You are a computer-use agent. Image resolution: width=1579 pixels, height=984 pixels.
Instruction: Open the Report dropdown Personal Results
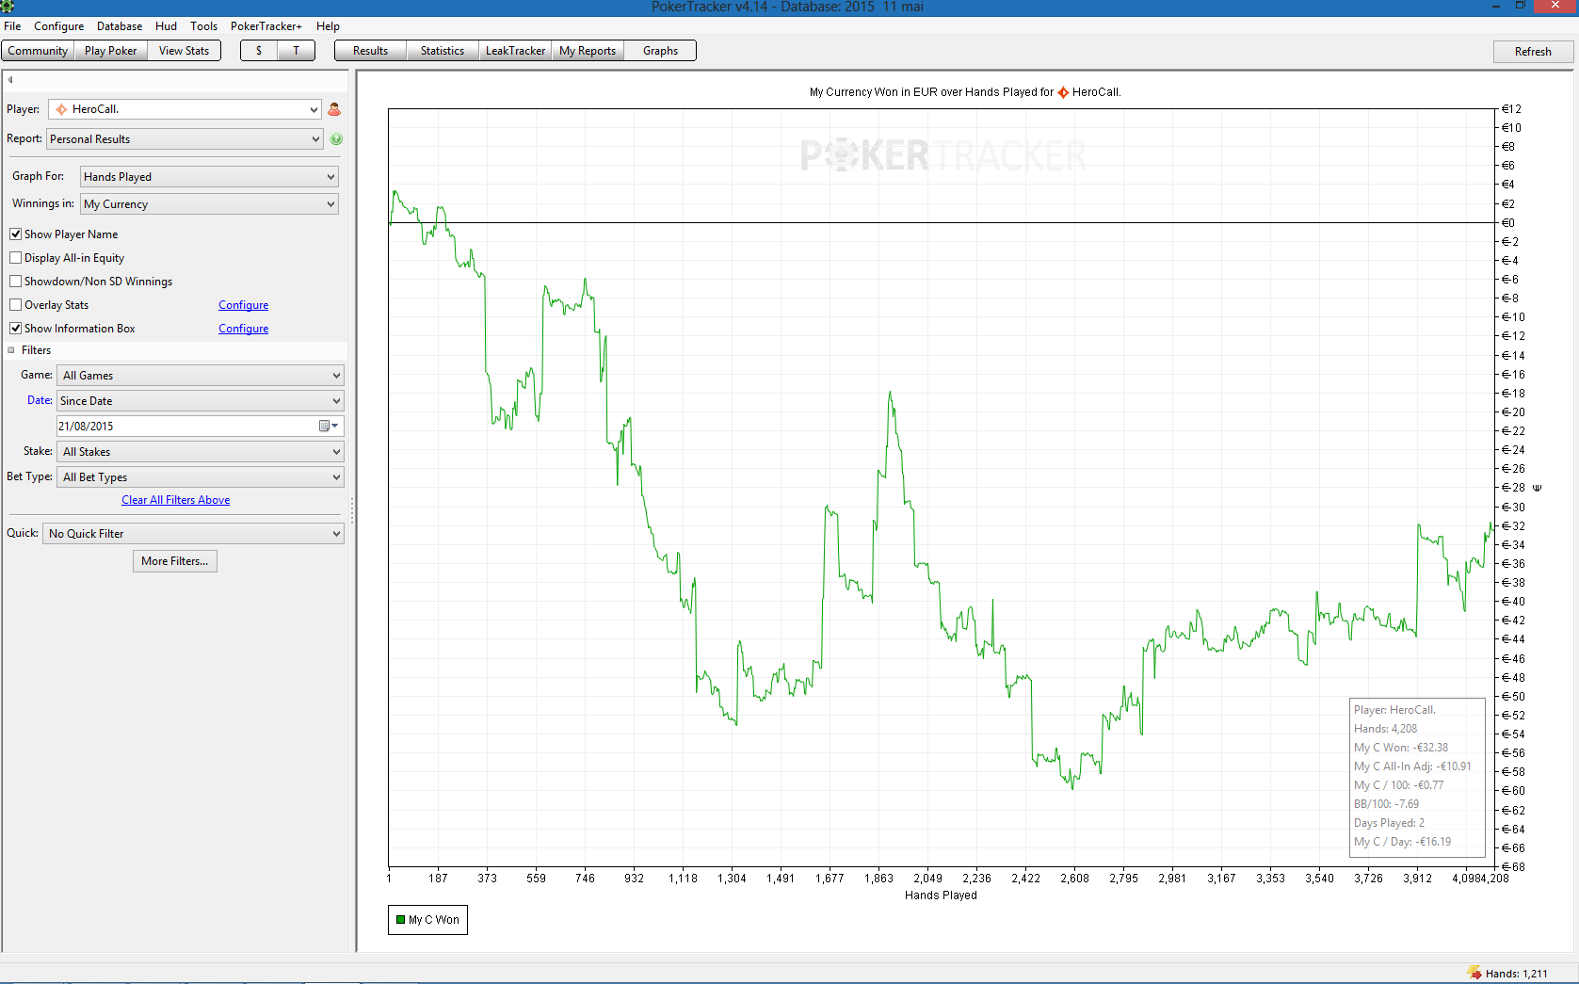[185, 139]
